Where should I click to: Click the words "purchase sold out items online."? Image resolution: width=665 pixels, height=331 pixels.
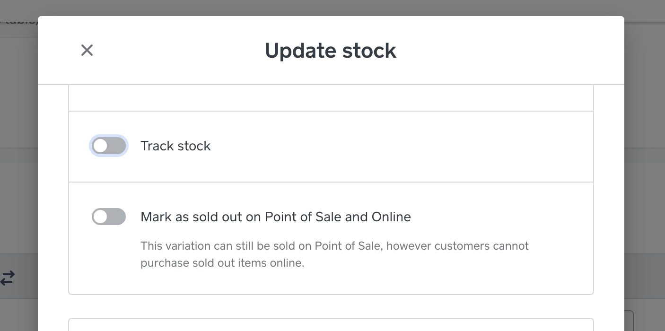[222, 263]
